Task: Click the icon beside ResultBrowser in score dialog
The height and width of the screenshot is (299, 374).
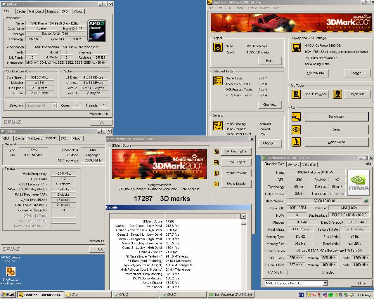Action: (216, 173)
